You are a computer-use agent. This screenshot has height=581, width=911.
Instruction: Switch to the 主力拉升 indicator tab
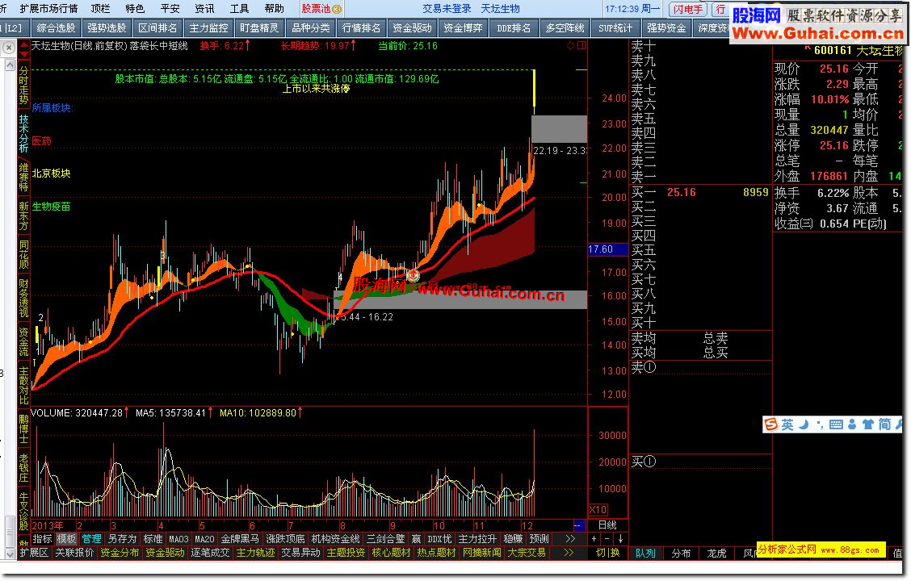click(x=477, y=538)
